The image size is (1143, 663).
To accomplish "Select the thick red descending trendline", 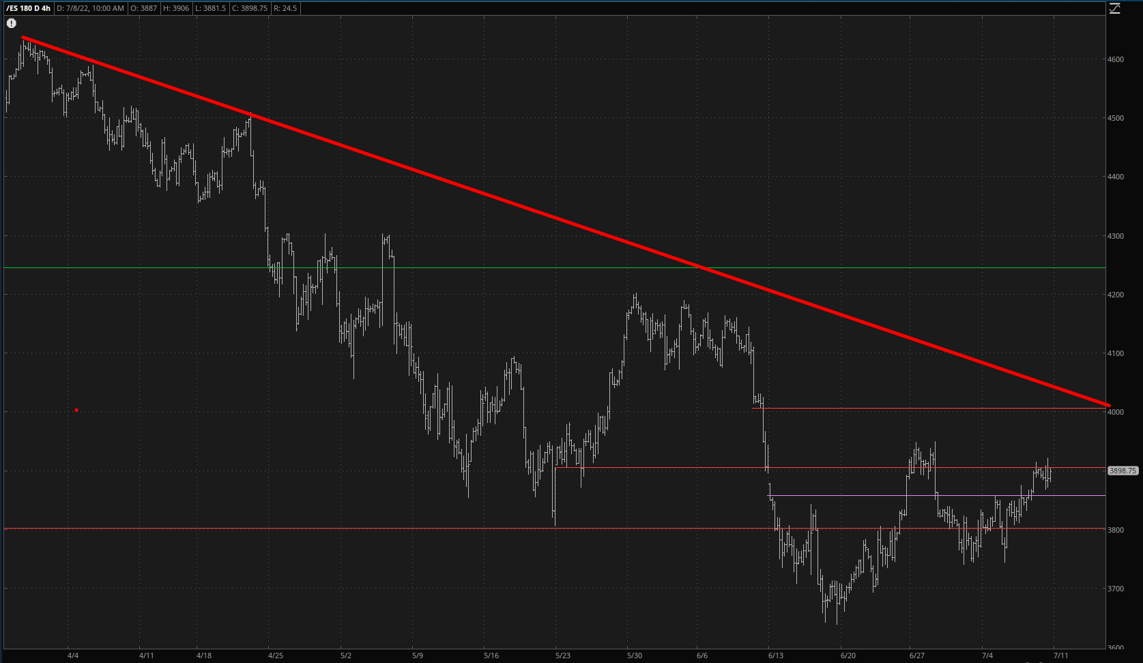I will coord(566,222).
